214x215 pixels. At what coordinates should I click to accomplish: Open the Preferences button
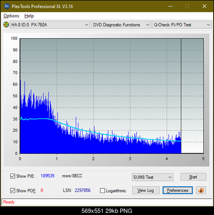(x=177, y=191)
